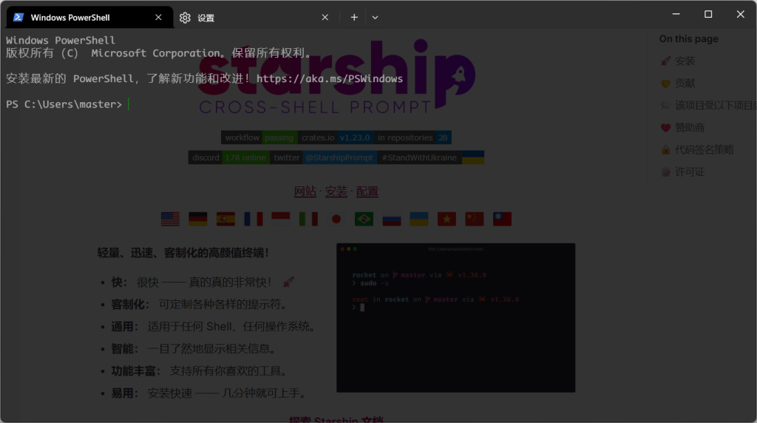Open 安装 in the On this page sidebar behind
This screenshot has height=423, width=757.
point(678,61)
